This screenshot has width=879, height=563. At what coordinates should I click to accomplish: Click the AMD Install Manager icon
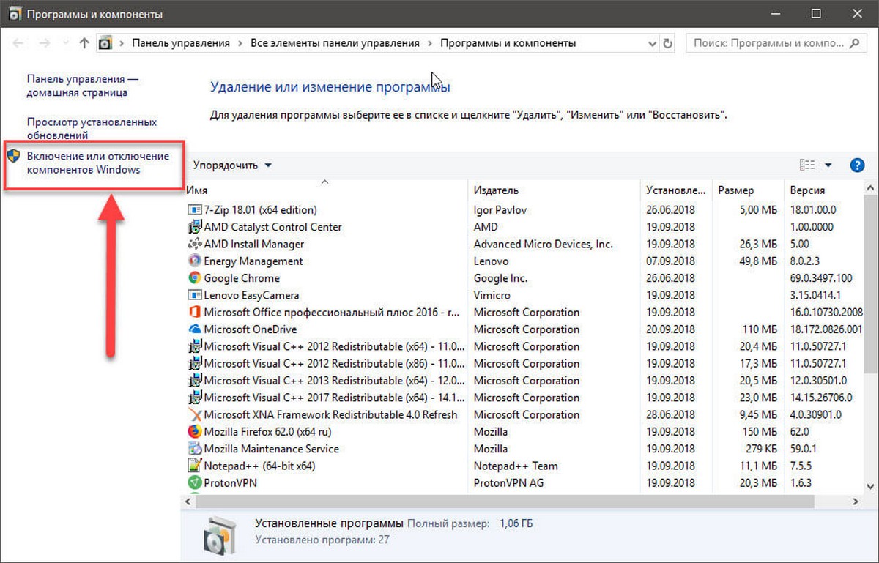[194, 244]
